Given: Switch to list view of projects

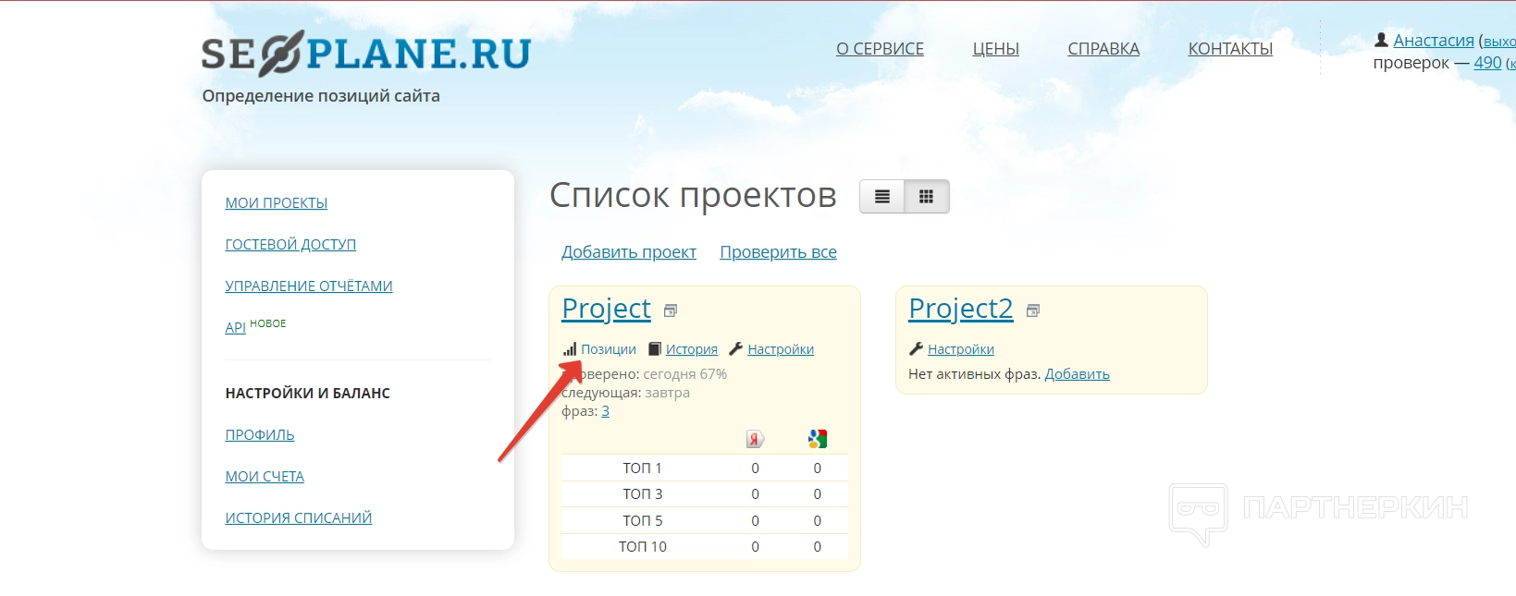Looking at the screenshot, I should tap(882, 197).
